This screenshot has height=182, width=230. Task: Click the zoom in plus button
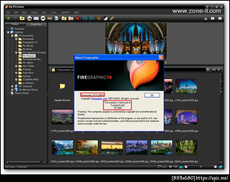coord(215,167)
